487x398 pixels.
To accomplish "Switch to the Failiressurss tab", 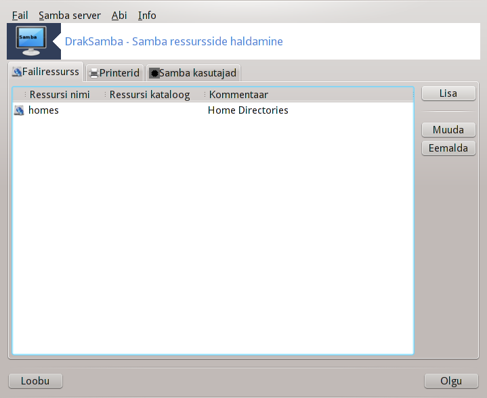I will [45, 72].
